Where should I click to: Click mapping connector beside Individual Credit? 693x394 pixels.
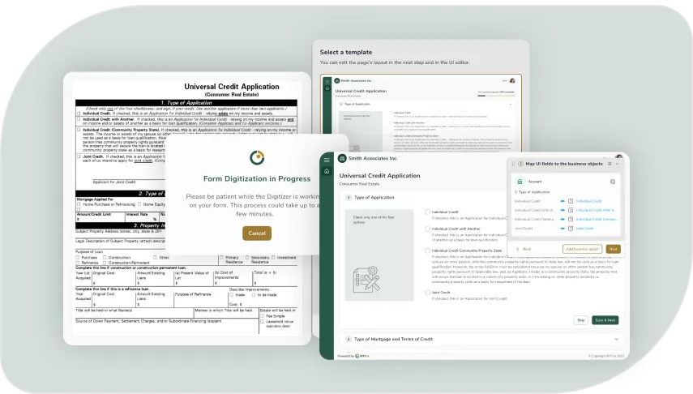[563, 201]
